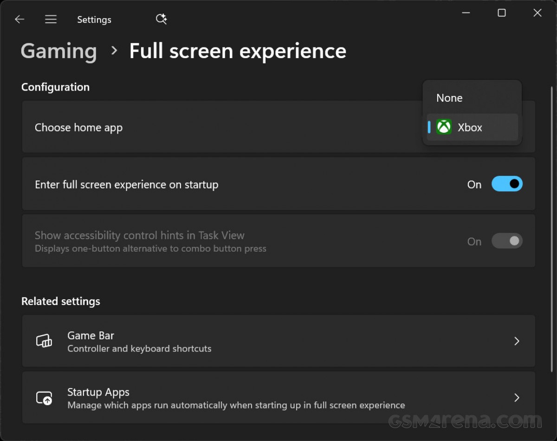This screenshot has width=557, height=441.
Task: Toggle accessibility control hints in Task View
Action: tap(507, 241)
